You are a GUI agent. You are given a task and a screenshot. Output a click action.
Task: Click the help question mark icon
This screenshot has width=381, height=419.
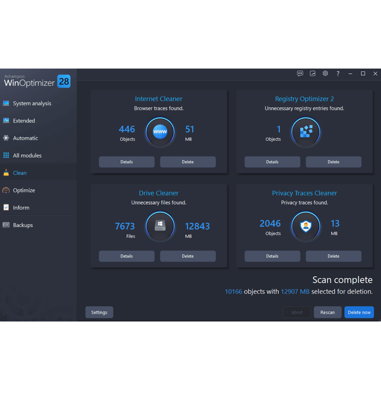[338, 74]
